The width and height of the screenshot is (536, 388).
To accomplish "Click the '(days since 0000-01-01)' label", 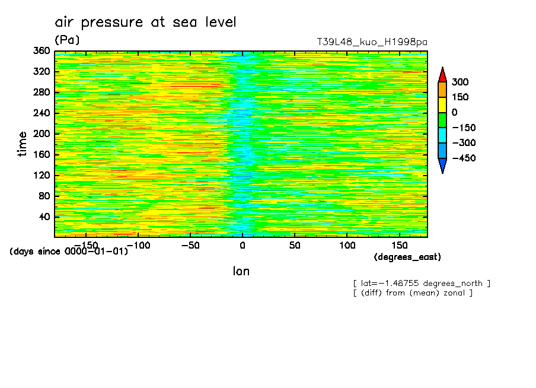I will click(x=69, y=252).
